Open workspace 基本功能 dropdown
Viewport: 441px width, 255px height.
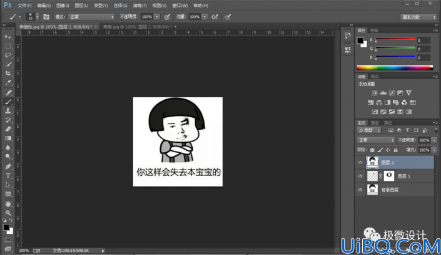pyautogui.click(x=418, y=17)
